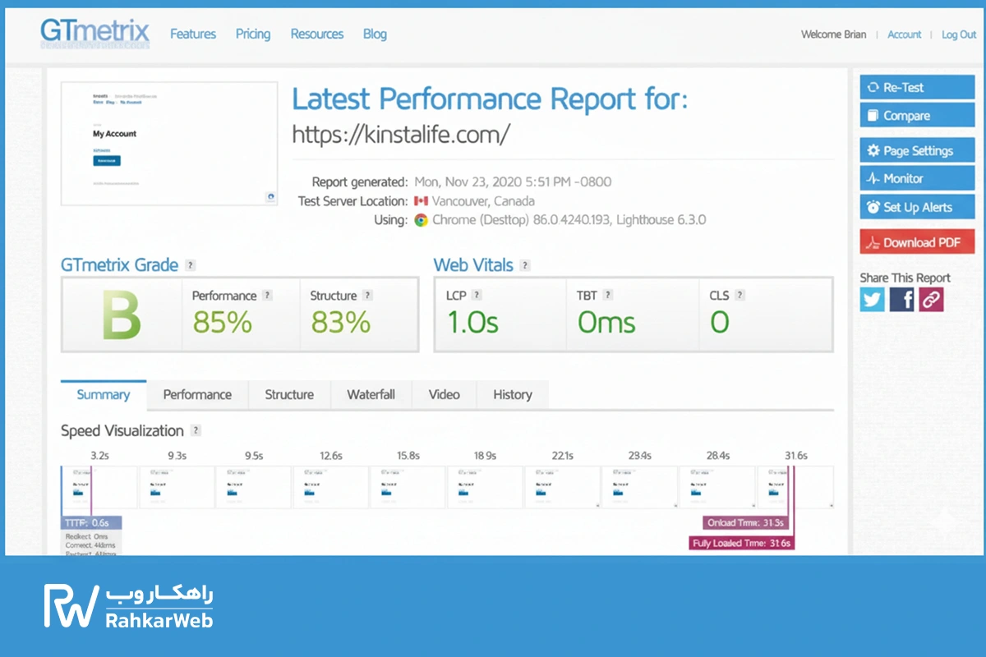Click help icon beside LCP
Viewport: 986px width, 657px height.
click(x=477, y=295)
